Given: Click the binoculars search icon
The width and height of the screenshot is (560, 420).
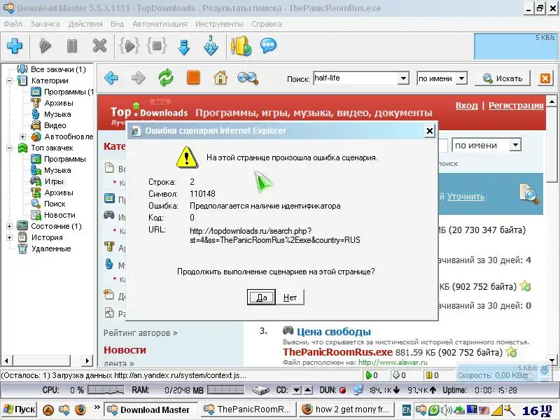Looking at the screenshot, I should (x=248, y=78).
